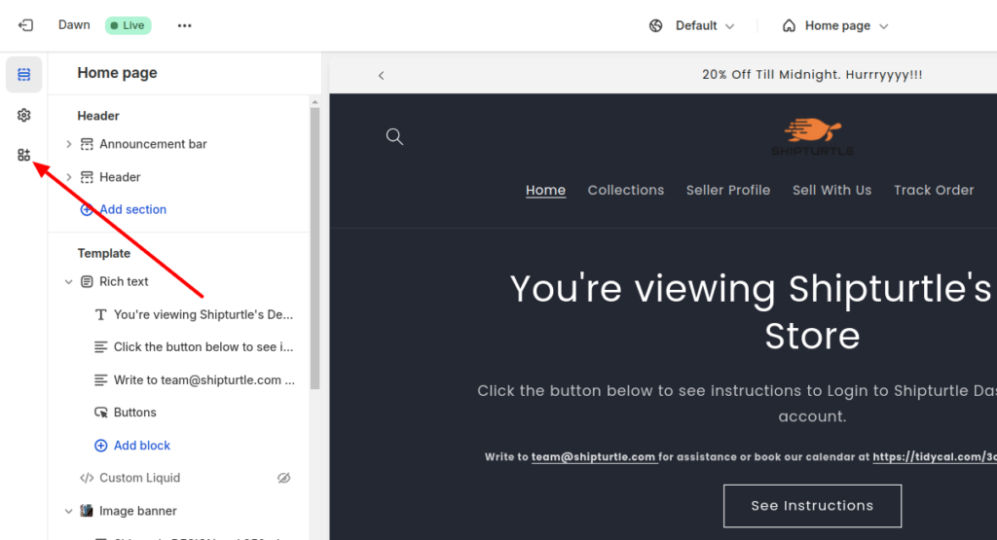Click the Add block link

tap(142, 446)
